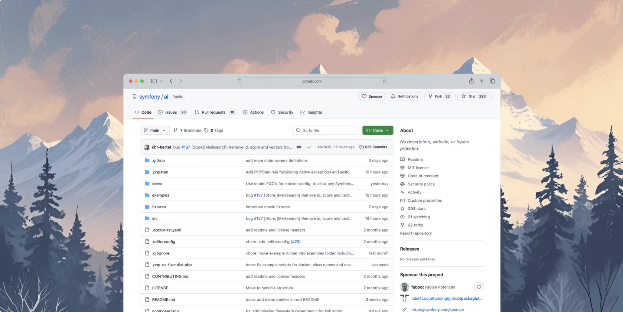Open the .phpstan folder
This screenshot has height=312, width=623.
click(160, 172)
